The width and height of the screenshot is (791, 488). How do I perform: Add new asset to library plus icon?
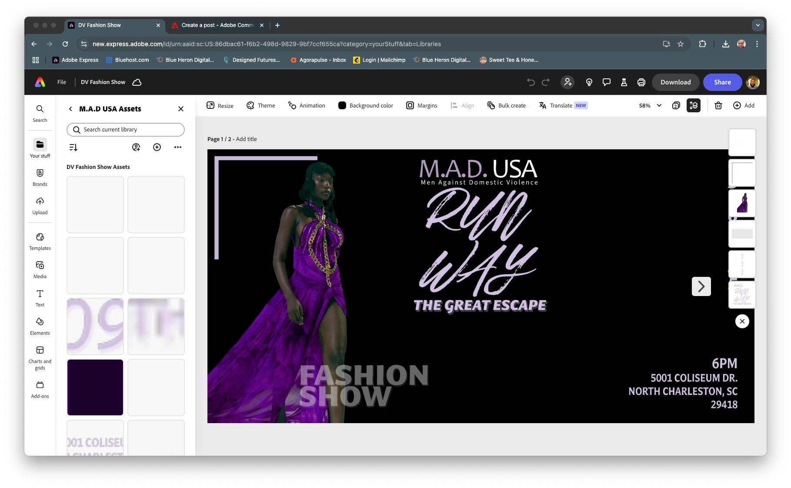point(157,148)
